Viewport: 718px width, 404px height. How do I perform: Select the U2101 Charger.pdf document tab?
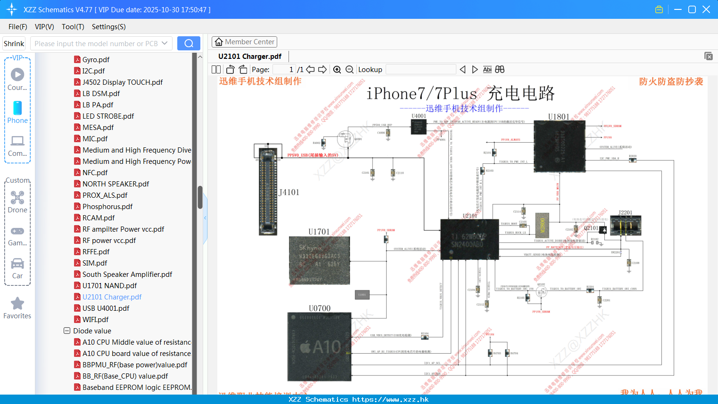point(250,56)
